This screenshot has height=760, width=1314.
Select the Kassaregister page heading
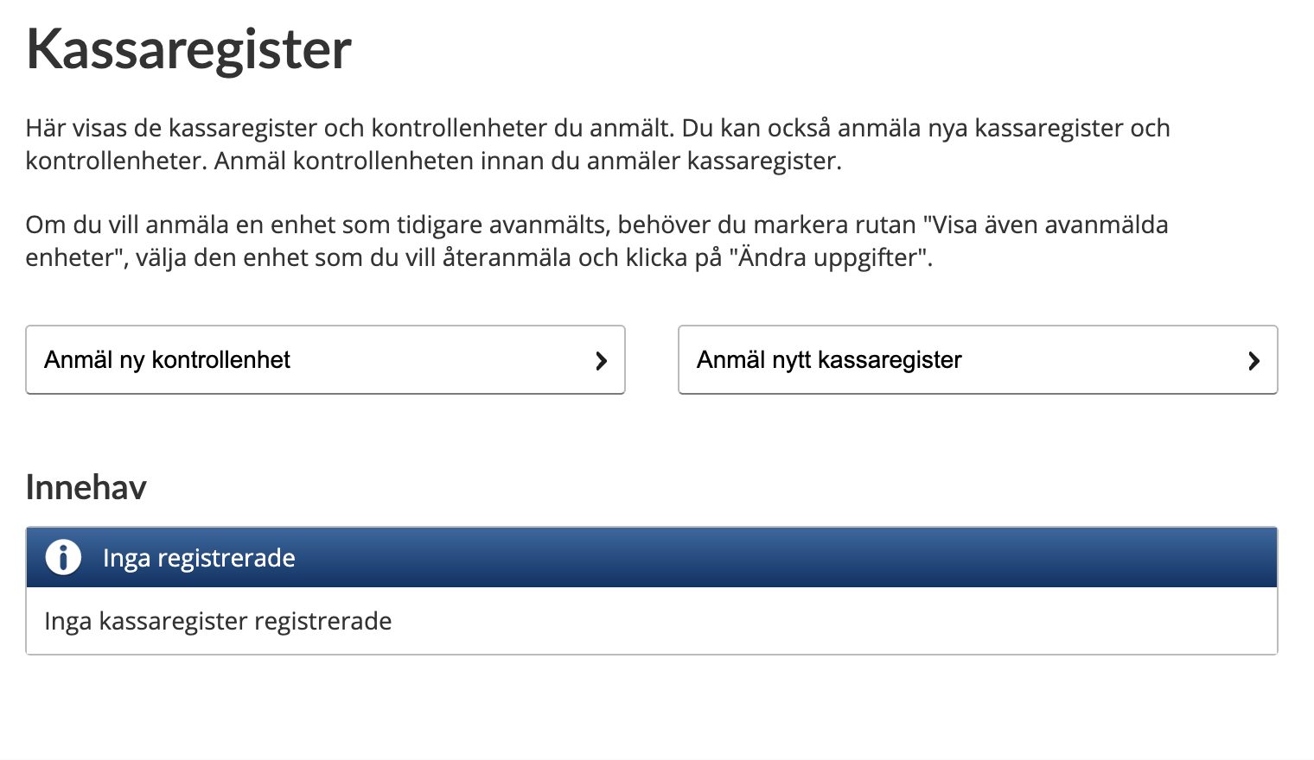click(188, 50)
